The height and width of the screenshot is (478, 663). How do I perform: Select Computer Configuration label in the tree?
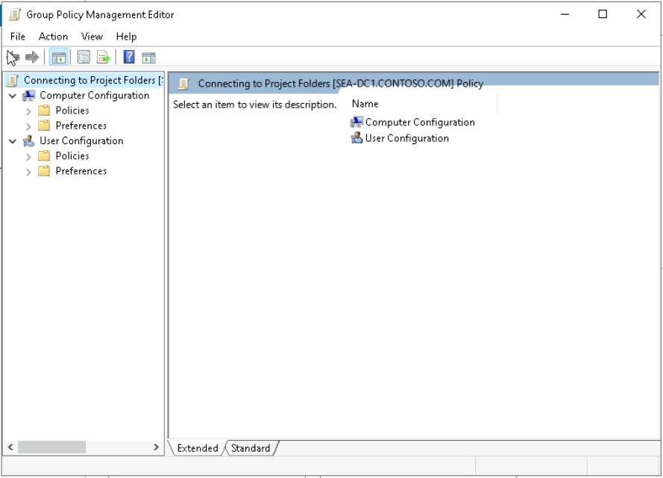click(x=94, y=96)
